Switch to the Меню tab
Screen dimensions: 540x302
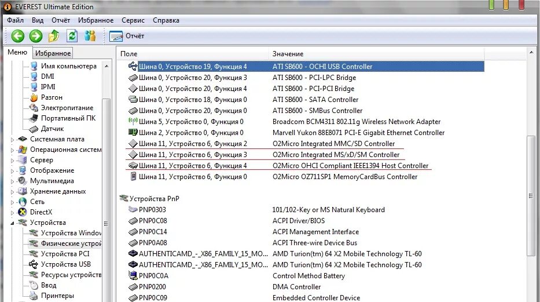(17, 52)
